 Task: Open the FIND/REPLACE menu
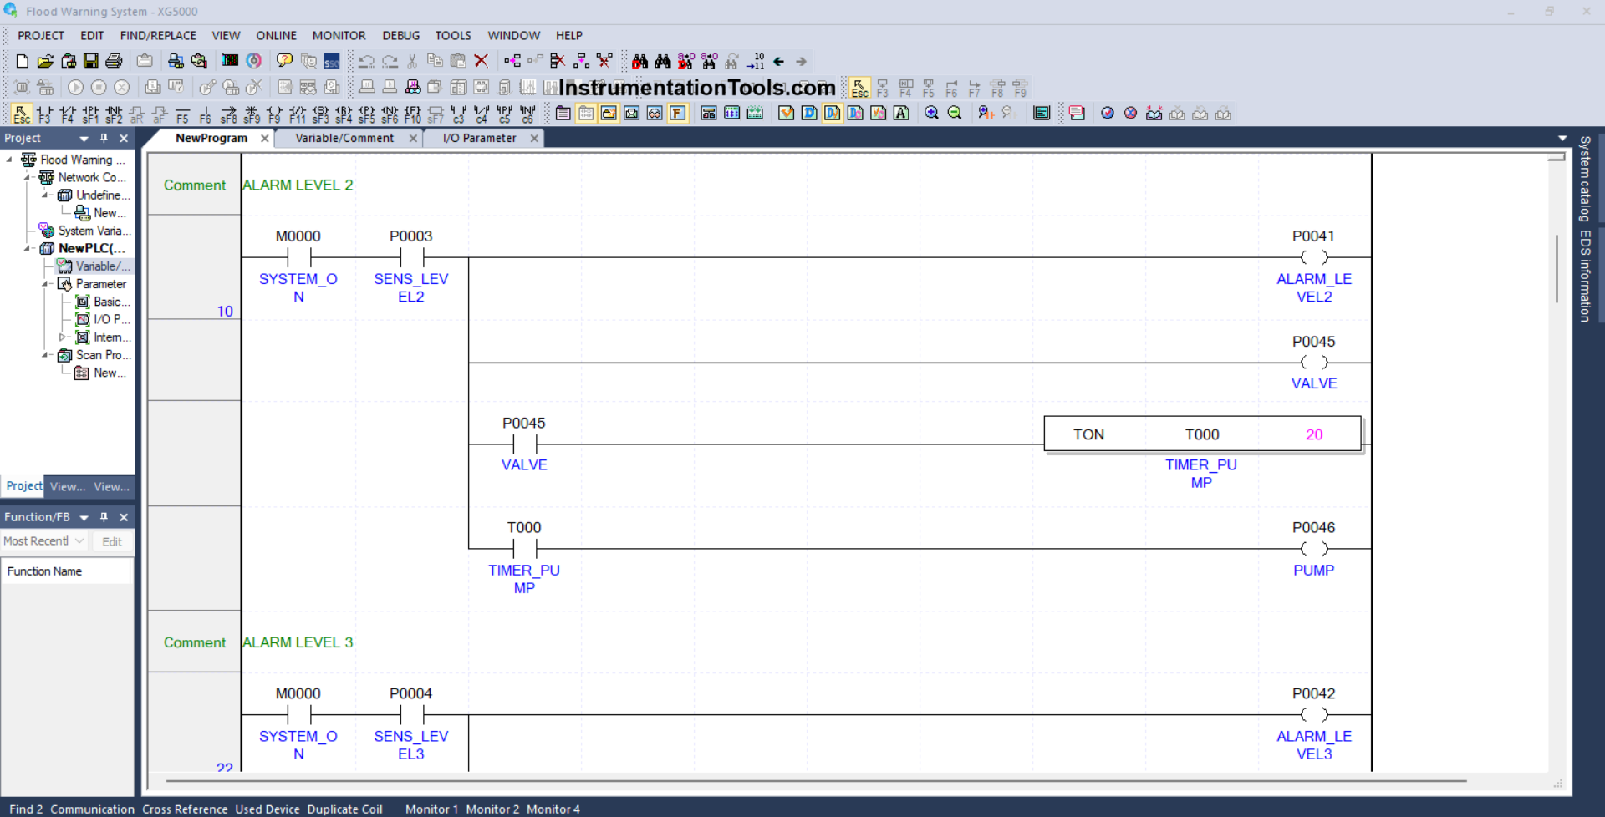158,35
